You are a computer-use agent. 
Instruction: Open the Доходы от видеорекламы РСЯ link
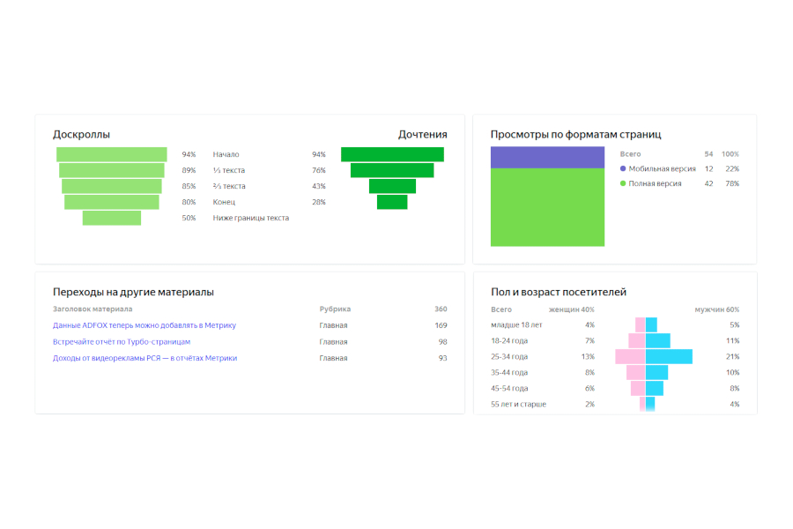point(145,358)
